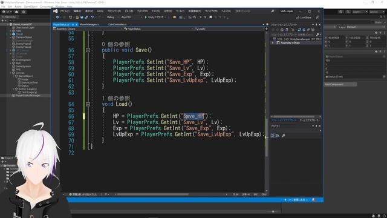Viewport: 387px width, 218px height.
Task: Click the bookmark icon in Visual Studio toolbar
Action: click(x=210, y=17)
